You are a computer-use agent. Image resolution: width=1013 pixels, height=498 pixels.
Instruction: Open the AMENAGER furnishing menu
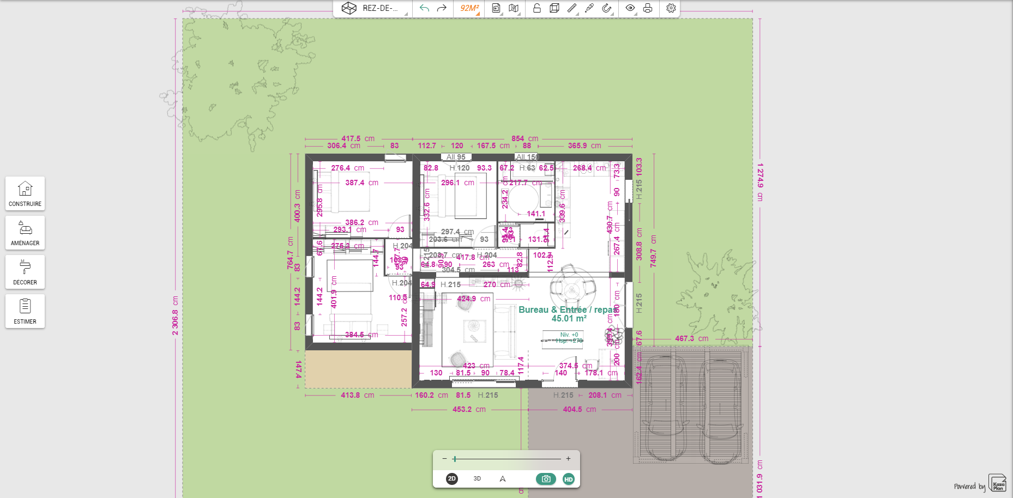pos(25,233)
